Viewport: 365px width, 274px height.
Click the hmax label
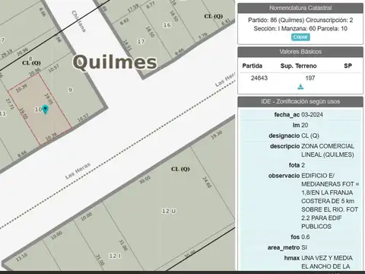[x=292, y=258]
